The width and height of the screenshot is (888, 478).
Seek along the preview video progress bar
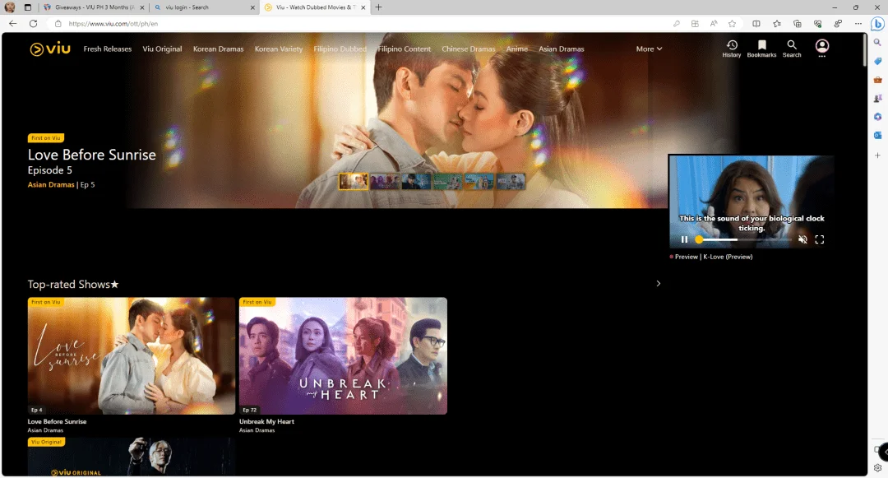click(x=744, y=239)
